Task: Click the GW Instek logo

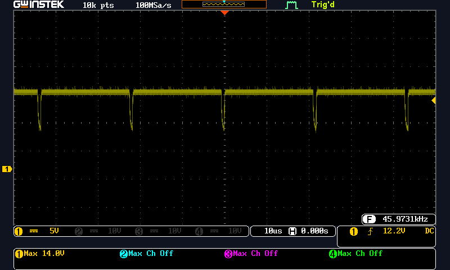Action: (x=39, y=4)
